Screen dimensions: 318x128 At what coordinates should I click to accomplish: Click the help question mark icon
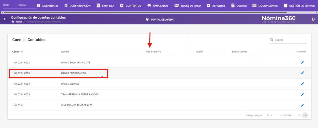tap(147, 19)
